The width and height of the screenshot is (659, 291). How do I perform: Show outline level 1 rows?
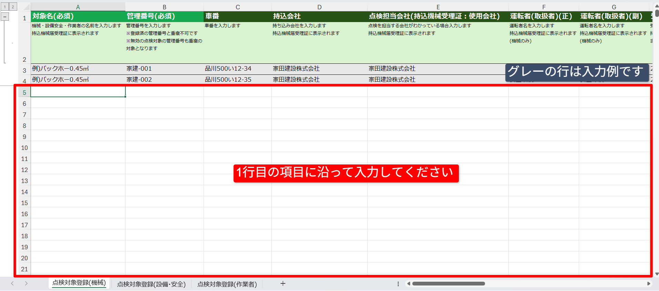pos(5,7)
